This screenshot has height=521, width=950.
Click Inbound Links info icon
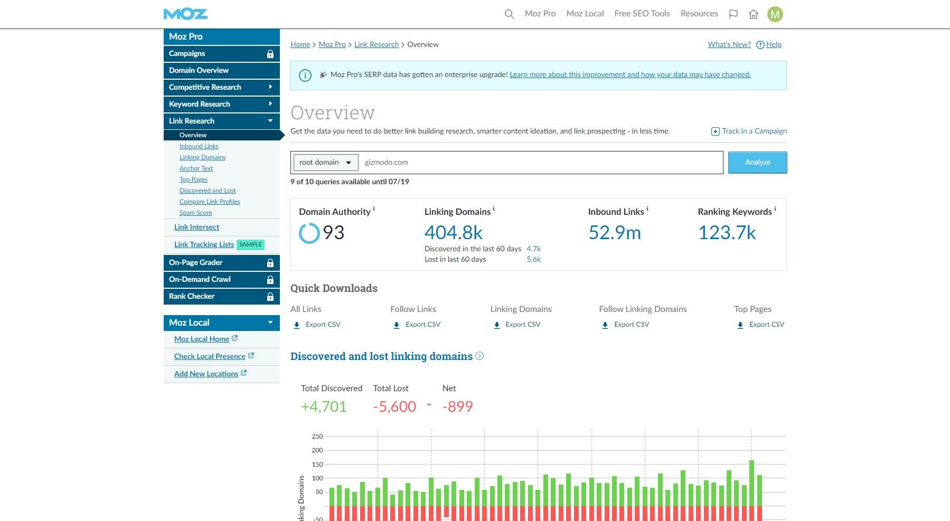647,209
